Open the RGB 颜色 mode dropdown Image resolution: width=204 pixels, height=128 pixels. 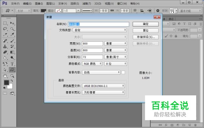click(92, 64)
